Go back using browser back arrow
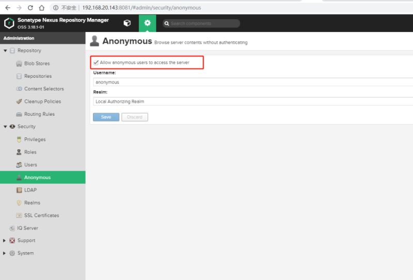This screenshot has width=413, height=280. point(7,8)
